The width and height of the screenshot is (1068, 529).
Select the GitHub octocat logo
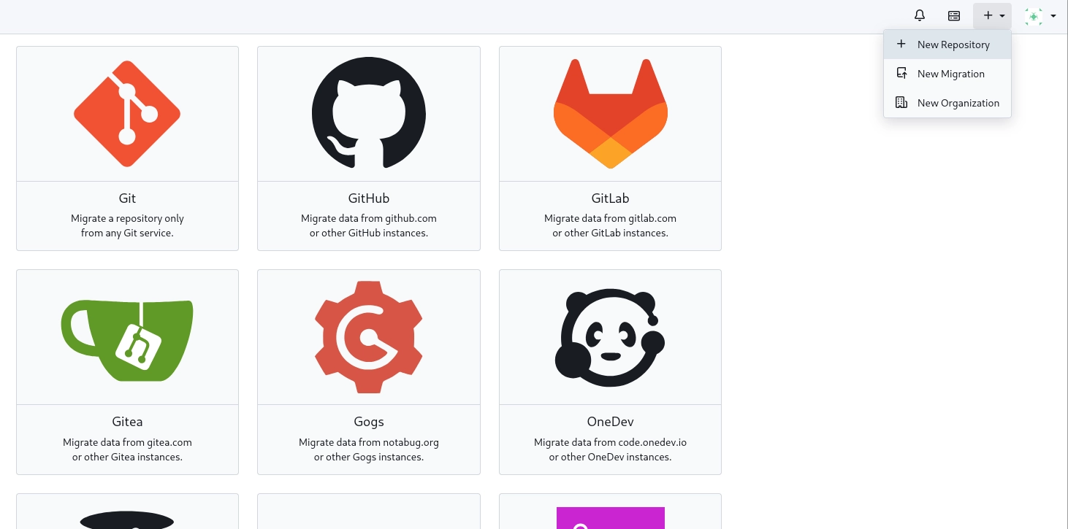(x=369, y=114)
